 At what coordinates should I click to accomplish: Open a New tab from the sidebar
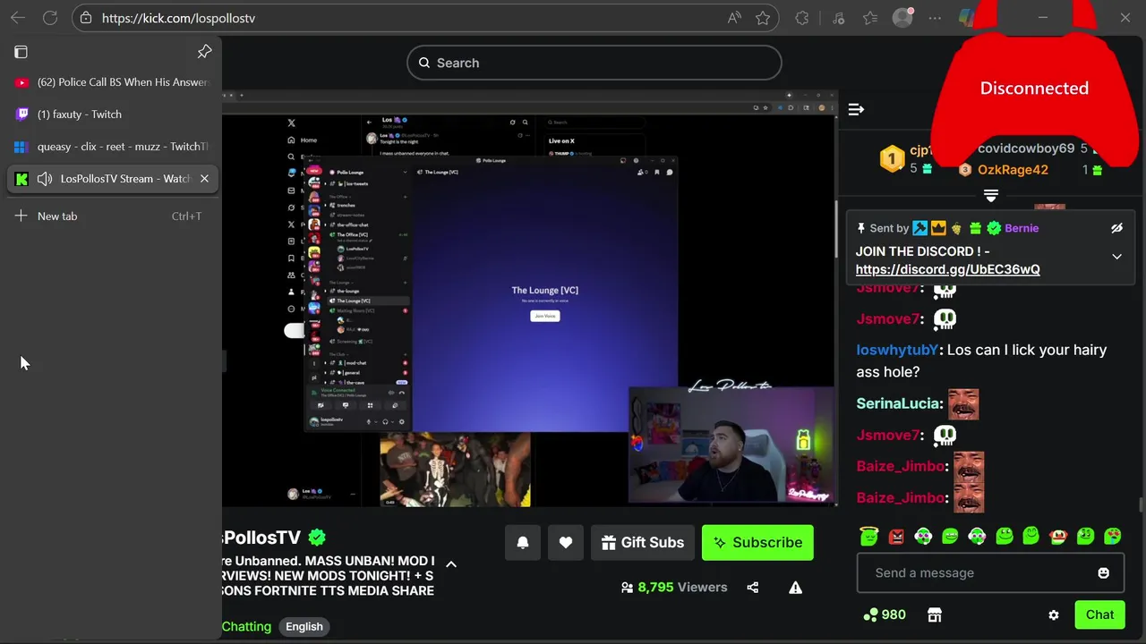pyautogui.click(x=111, y=216)
